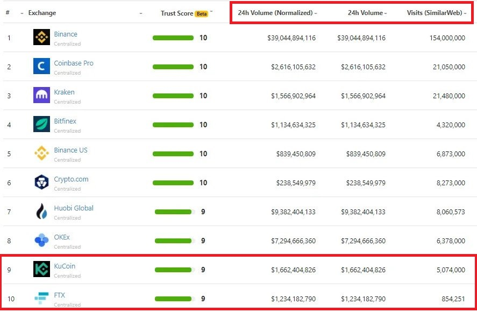Select Crypto.com visits 8,273,000

451,183
